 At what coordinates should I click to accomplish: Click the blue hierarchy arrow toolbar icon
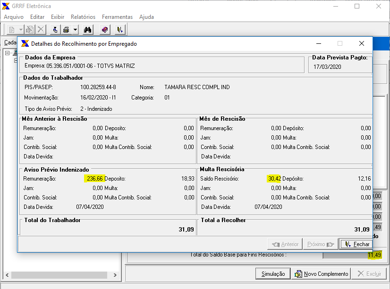pyautogui.click(x=55, y=30)
